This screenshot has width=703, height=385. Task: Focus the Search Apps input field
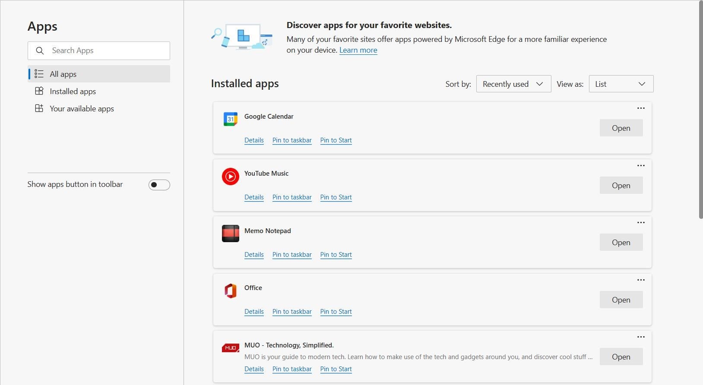coord(99,50)
